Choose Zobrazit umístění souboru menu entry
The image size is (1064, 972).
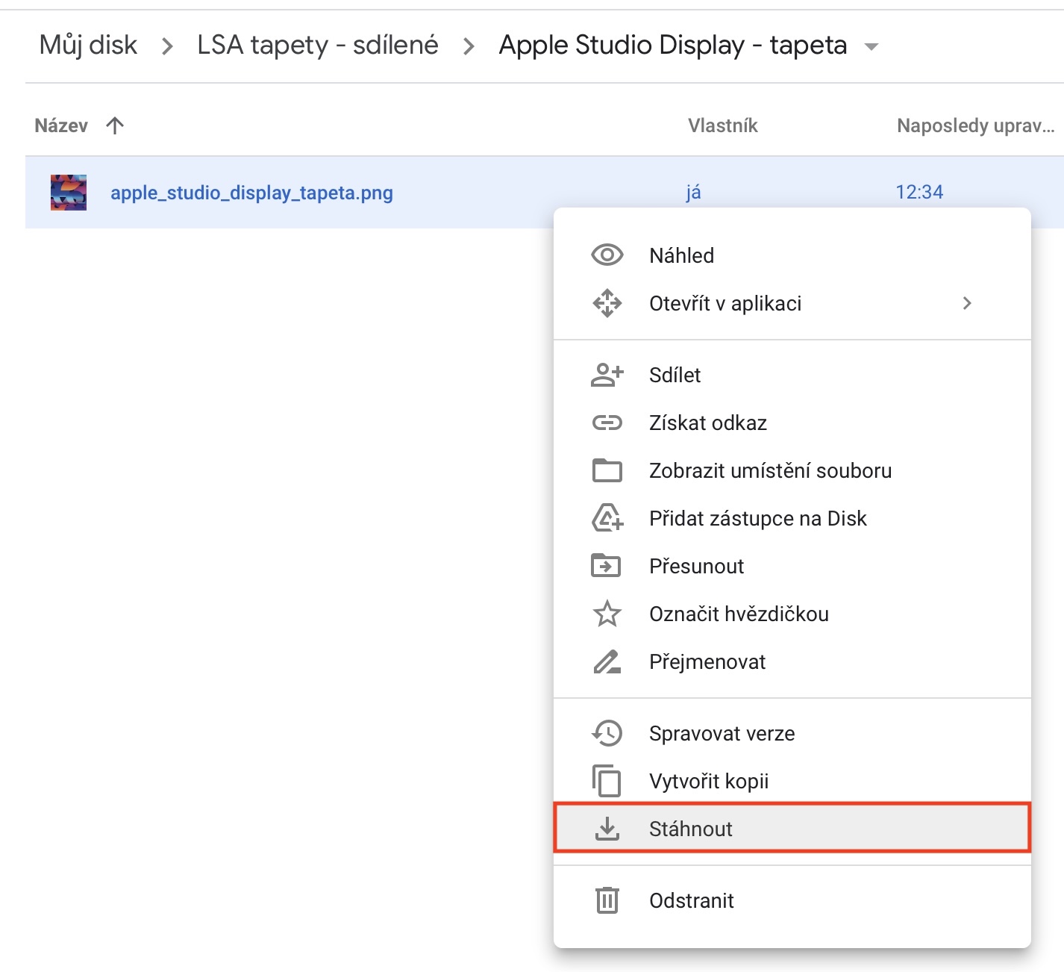[770, 470]
